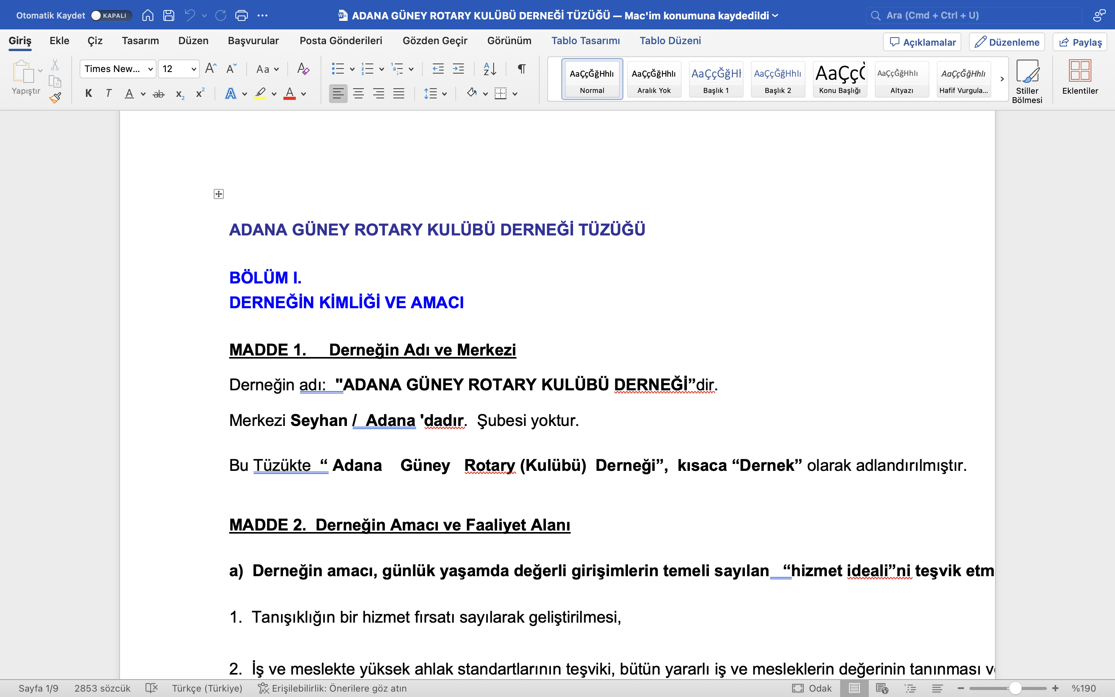
Task: Click the Açıklamalar comments button
Action: pos(922,42)
